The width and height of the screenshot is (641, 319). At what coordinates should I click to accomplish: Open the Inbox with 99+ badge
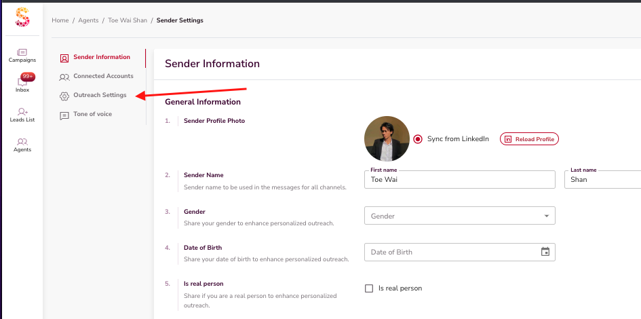[x=22, y=82]
